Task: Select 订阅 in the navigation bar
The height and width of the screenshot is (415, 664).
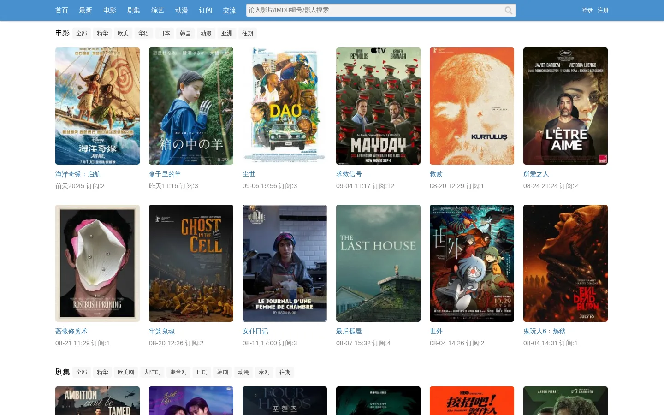Action: point(206,10)
